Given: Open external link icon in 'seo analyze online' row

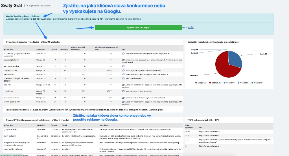Looking at the screenshot, I should click(x=123, y=66).
